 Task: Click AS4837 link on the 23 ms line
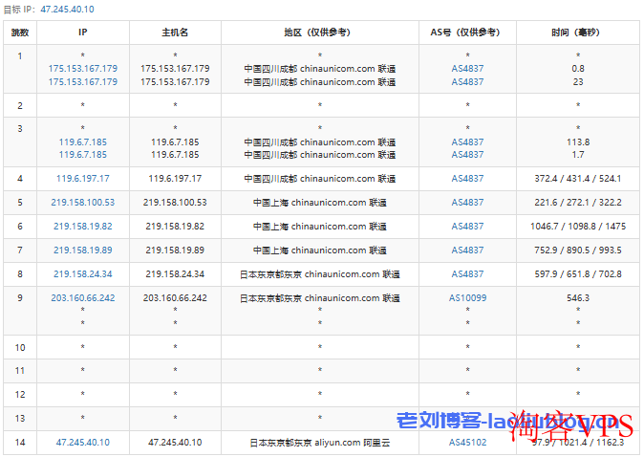[x=467, y=82]
